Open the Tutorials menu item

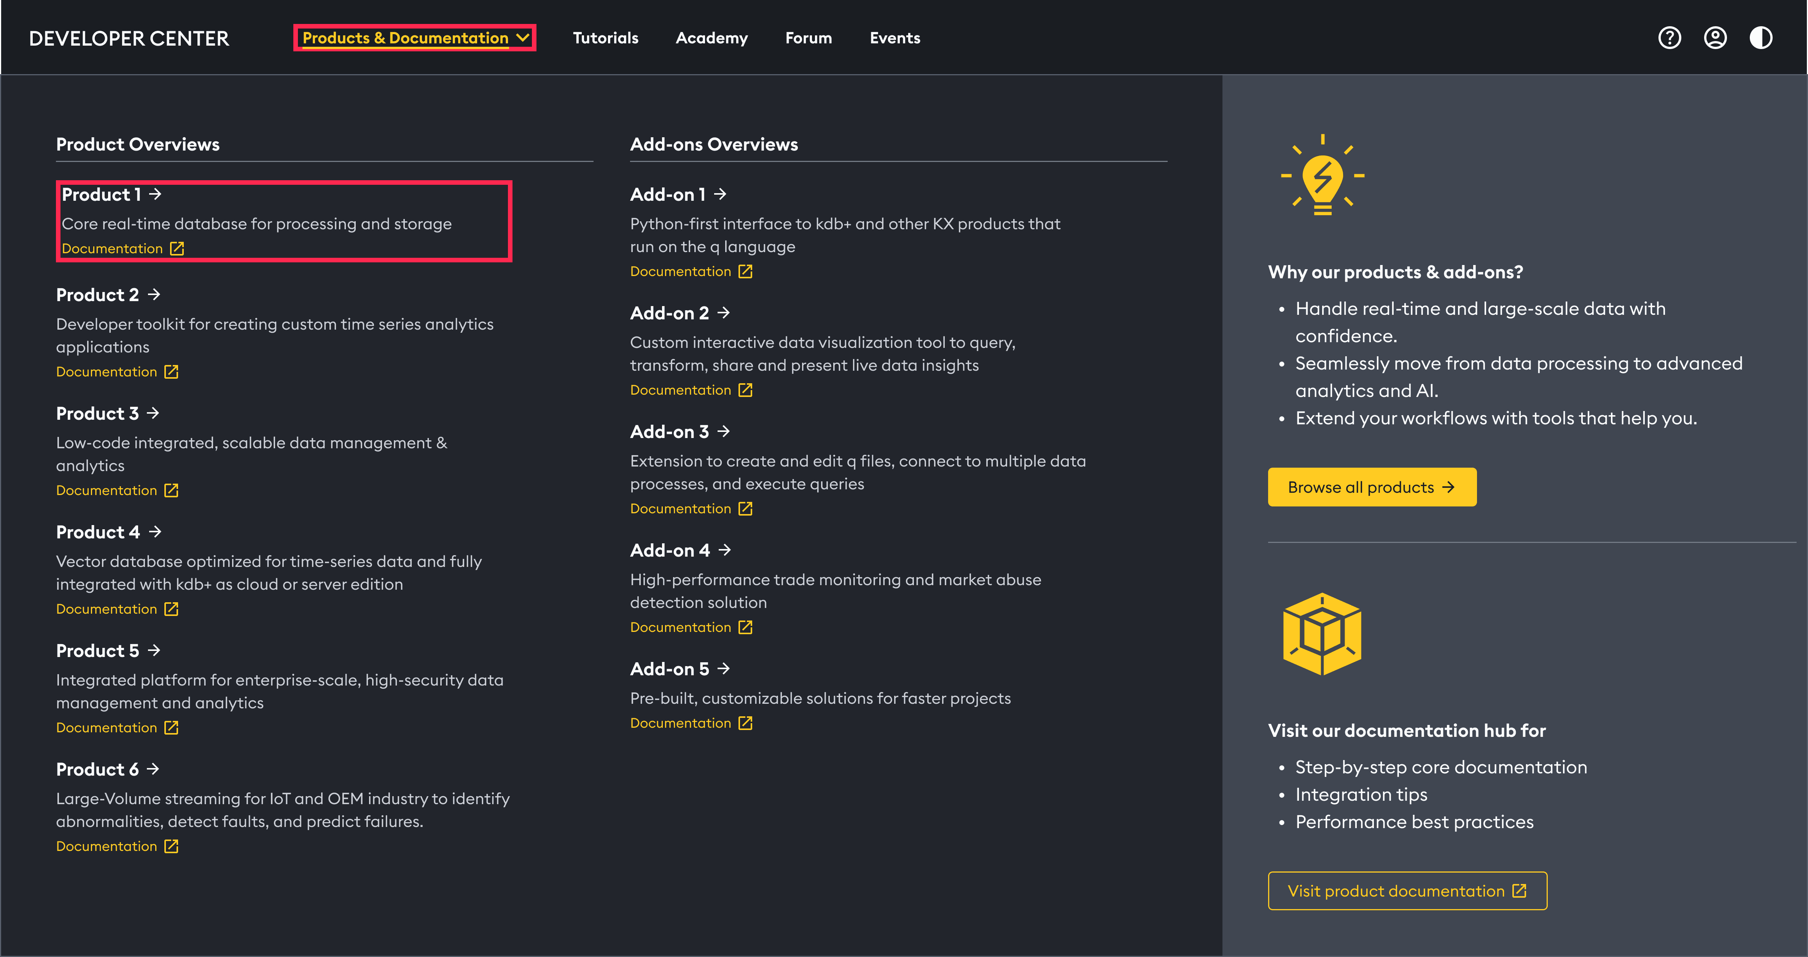tap(605, 38)
